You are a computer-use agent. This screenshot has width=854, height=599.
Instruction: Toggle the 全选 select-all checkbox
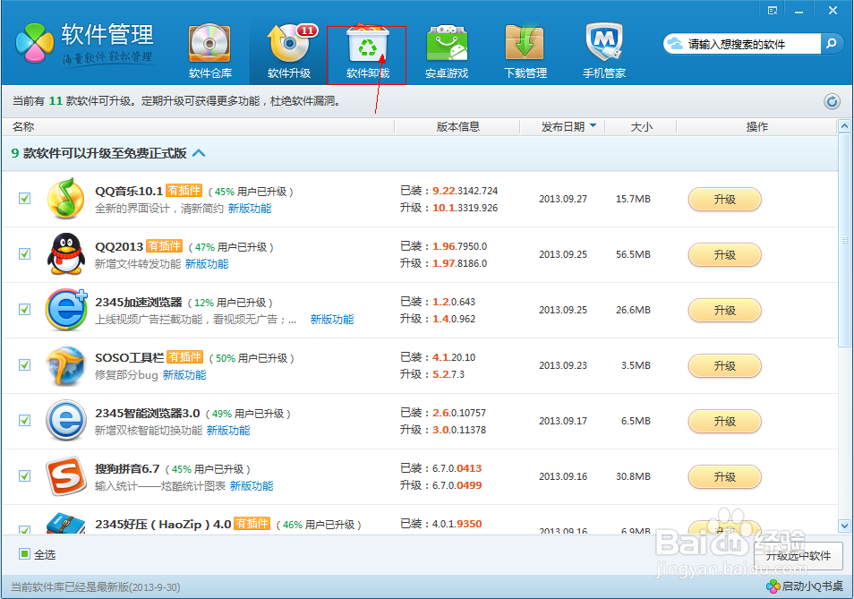point(24,554)
